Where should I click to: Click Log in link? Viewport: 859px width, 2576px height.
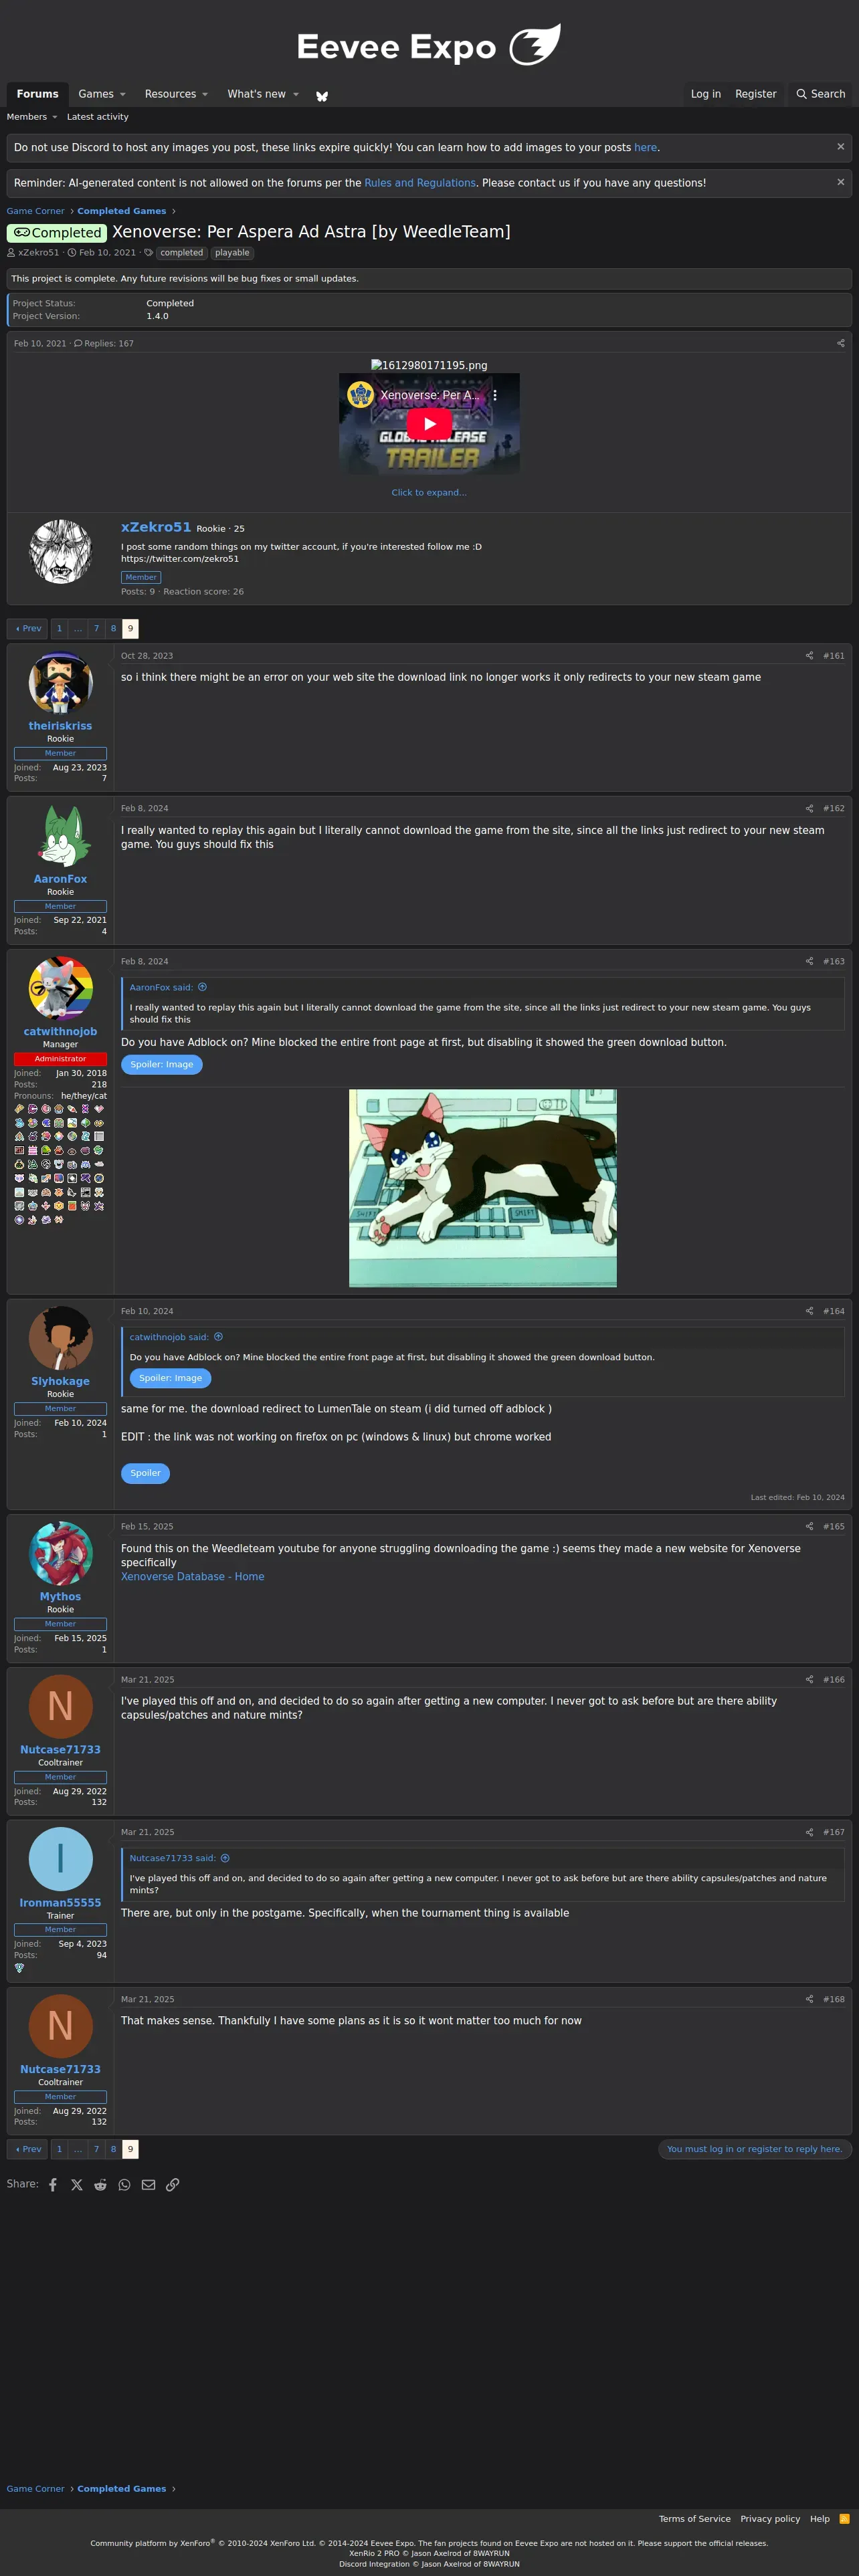point(706,94)
